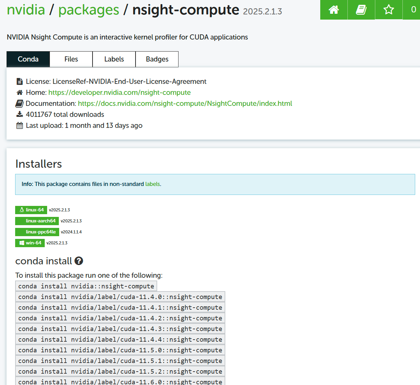Go to the nvidia owner link
This screenshot has height=385, width=420.
pyautogui.click(x=26, y=10)
